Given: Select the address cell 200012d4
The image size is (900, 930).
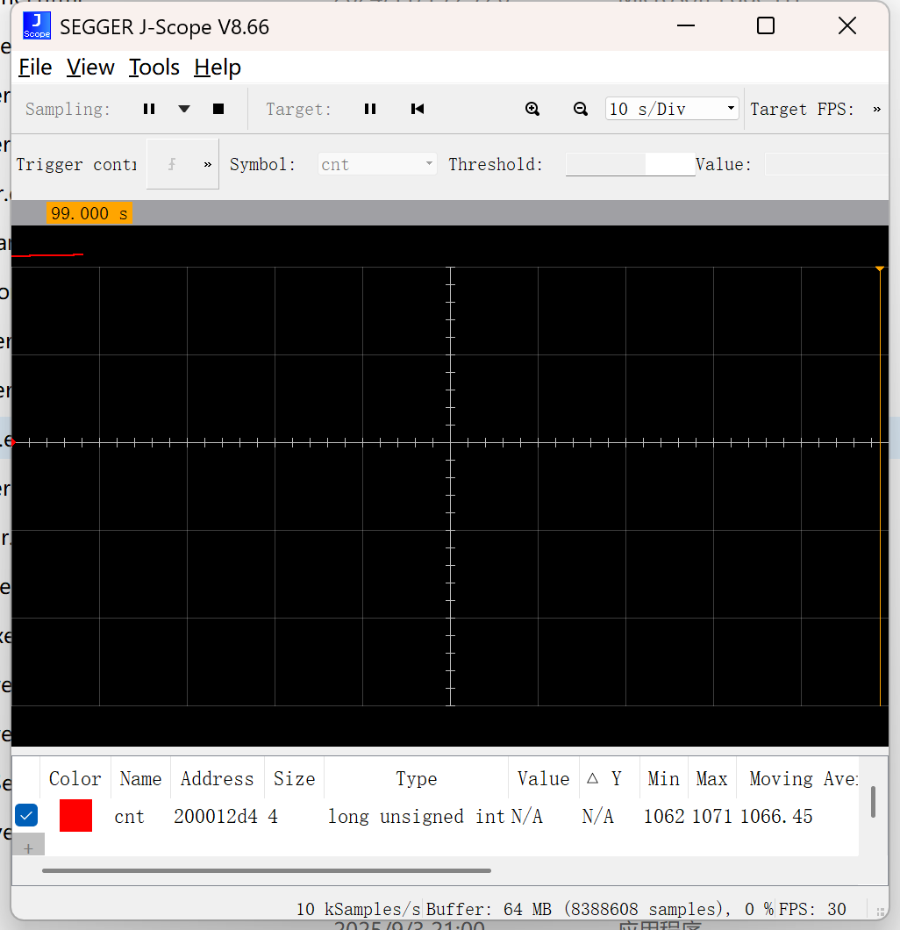Looking at the screenshot, I should click(x=216, y=817).
